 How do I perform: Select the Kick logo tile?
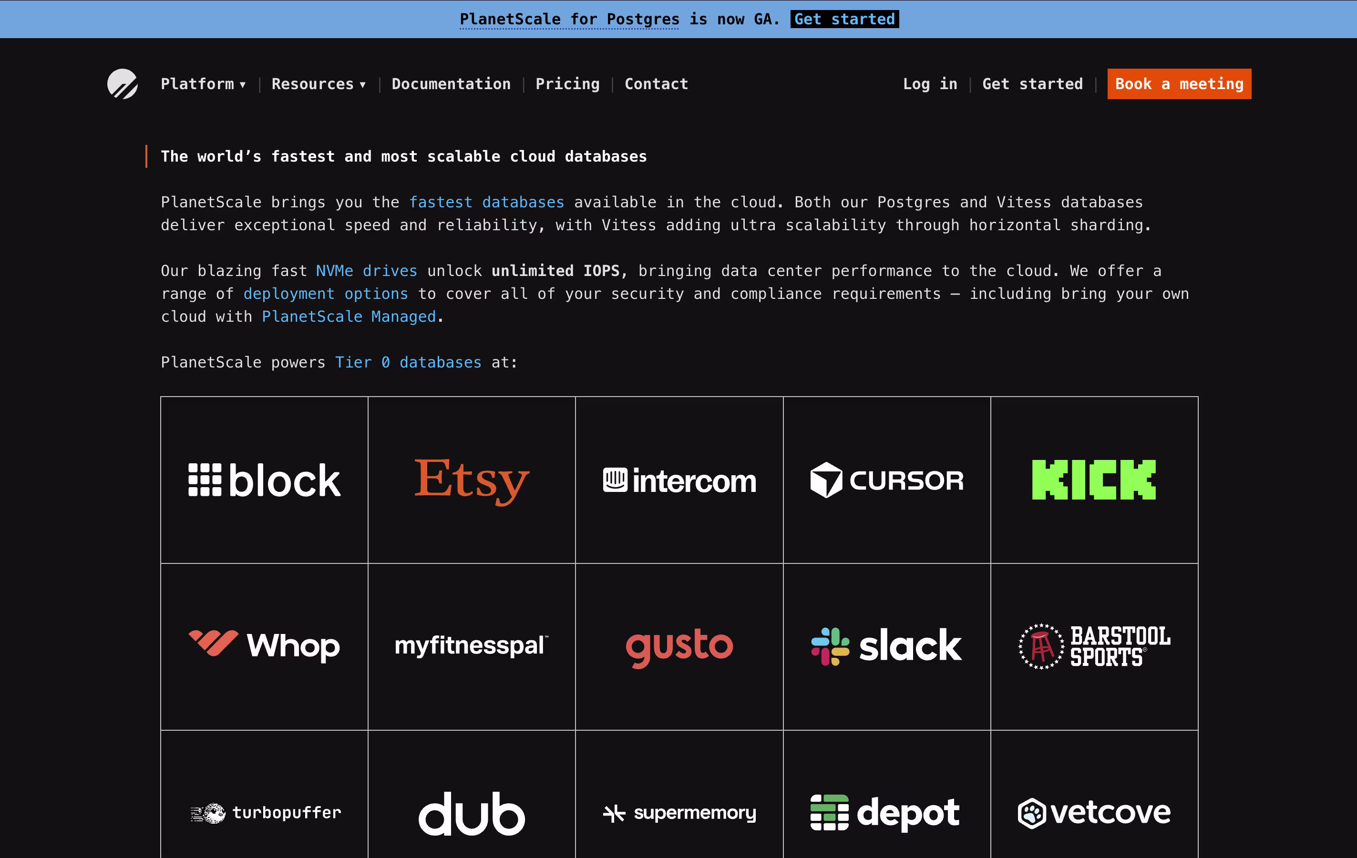pyautogui.click(x=1094, y=480)
